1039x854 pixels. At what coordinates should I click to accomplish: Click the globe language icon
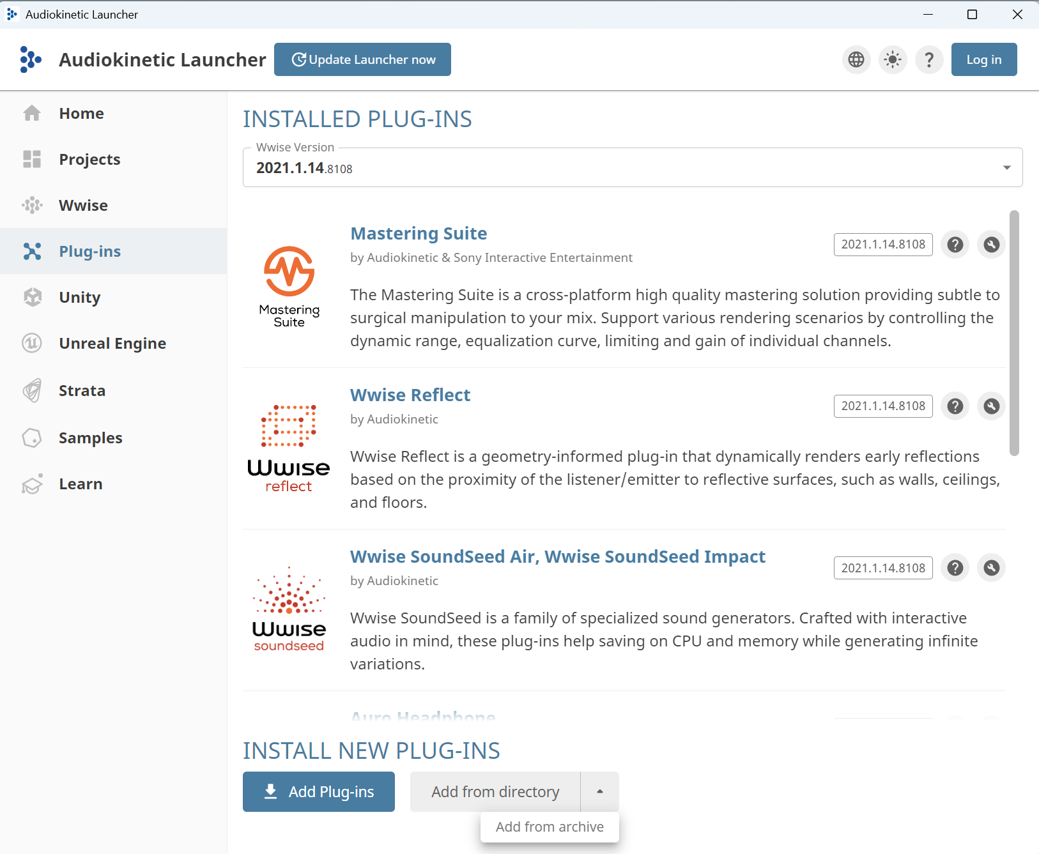[x=856, y=59]
